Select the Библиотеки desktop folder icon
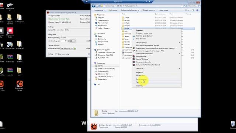 coord(20,18)
